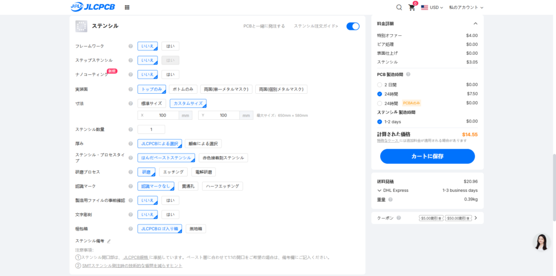Click the JLCPCB logo

pyautogui.click(x=94, y=8)
